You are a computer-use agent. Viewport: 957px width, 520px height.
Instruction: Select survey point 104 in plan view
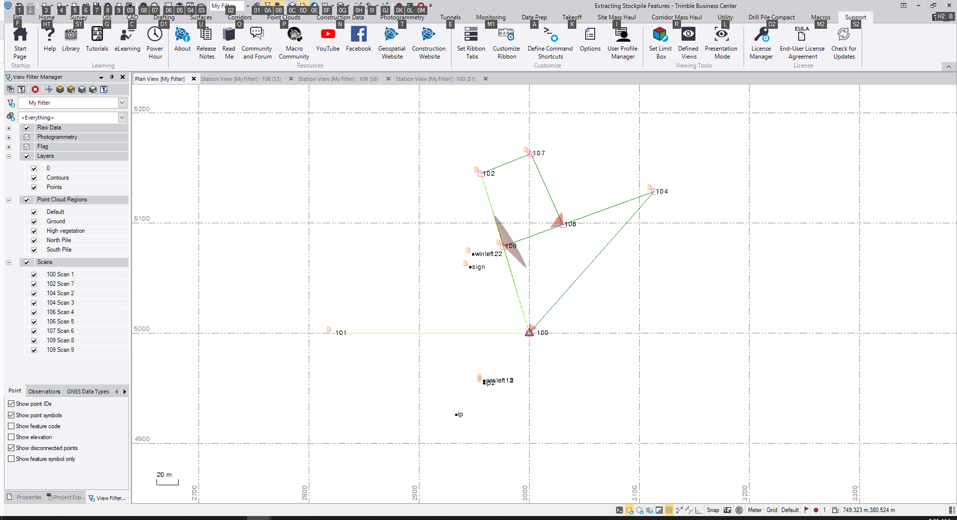pos(653,191)
